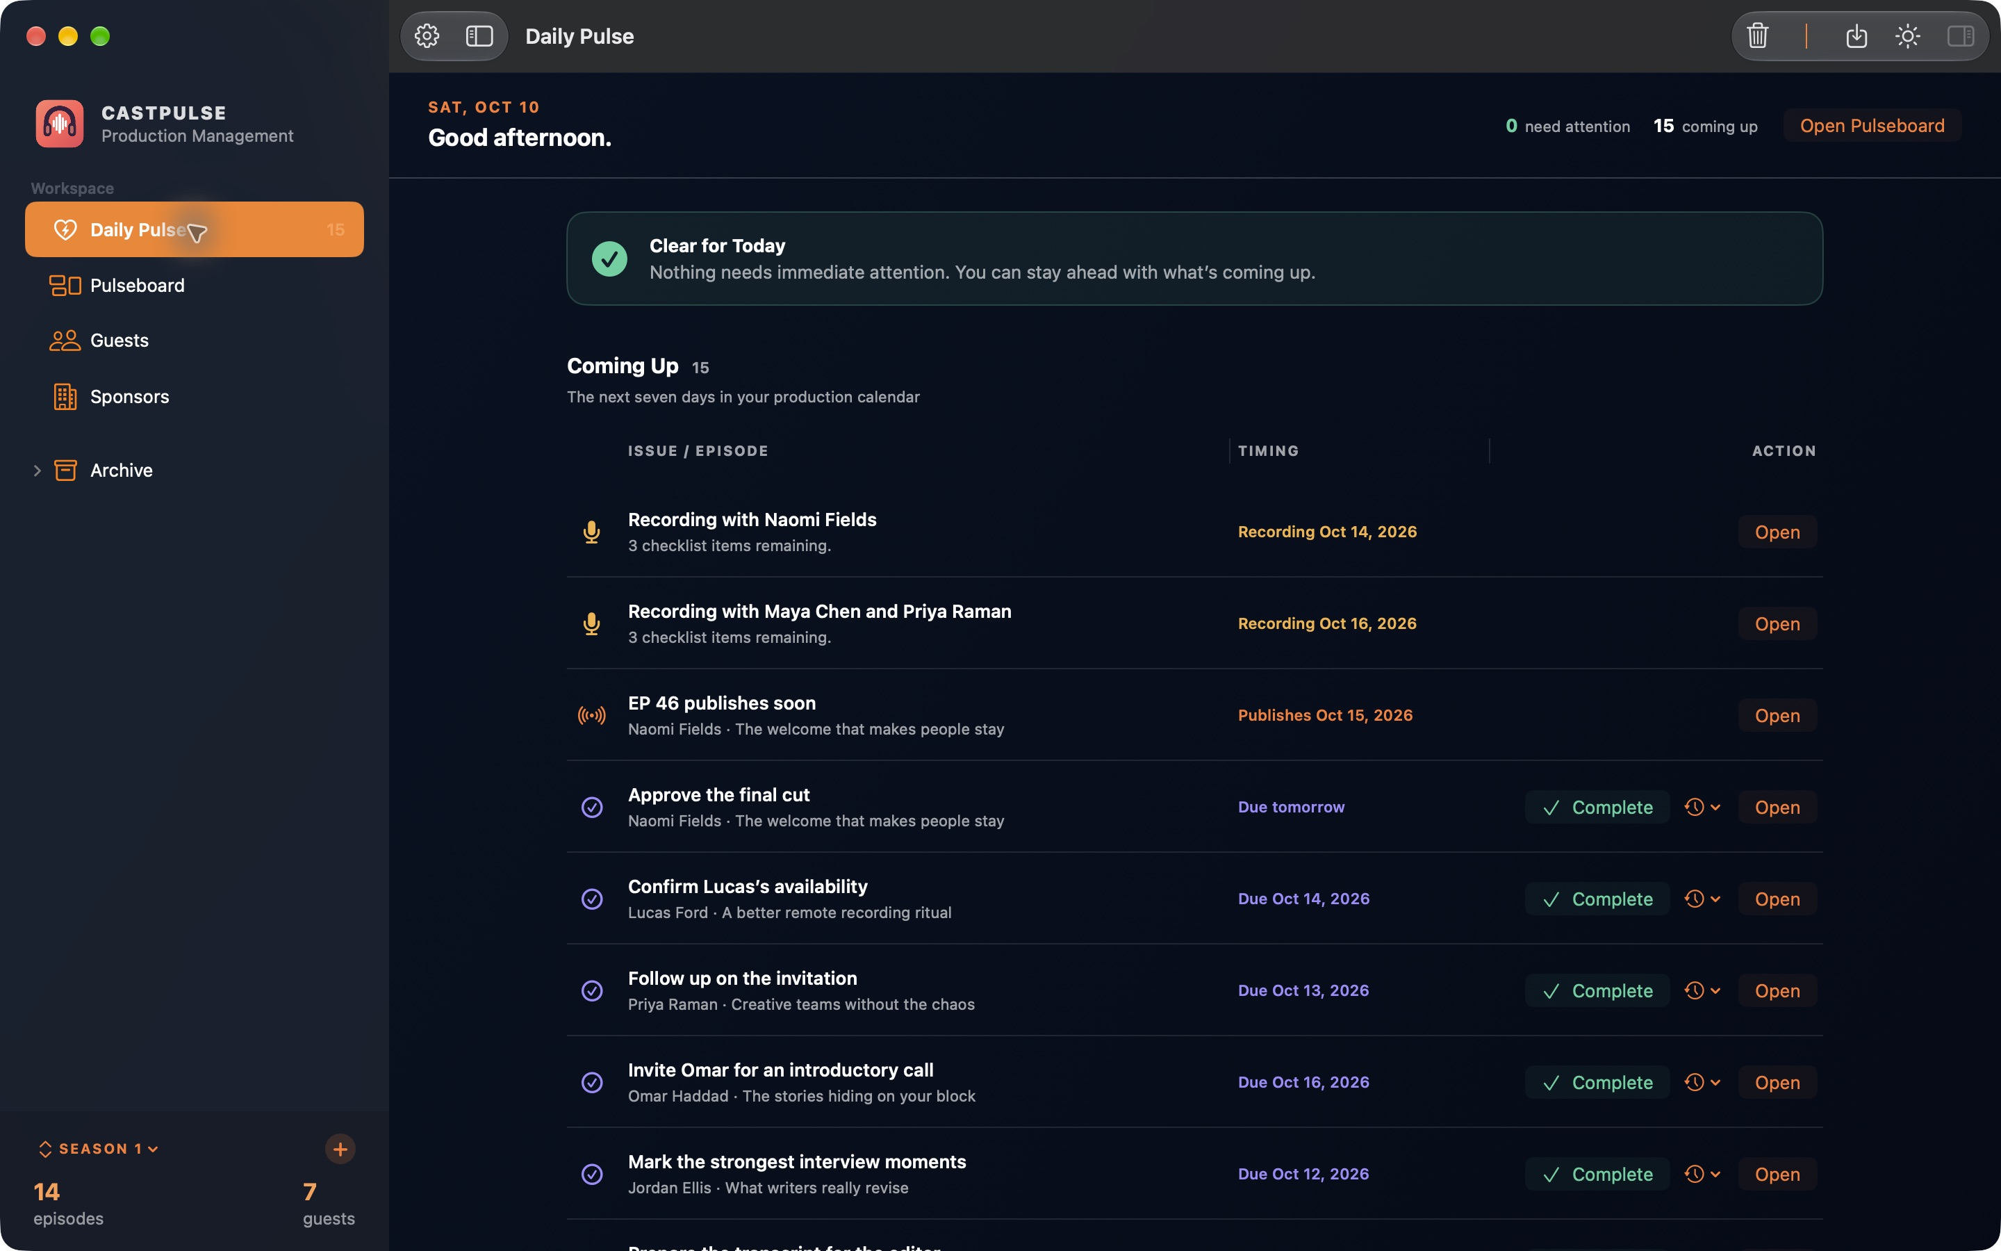Check the circle for Confirm Lucas's availability
The image size is (2001, 1251).
tap(592, 899)
